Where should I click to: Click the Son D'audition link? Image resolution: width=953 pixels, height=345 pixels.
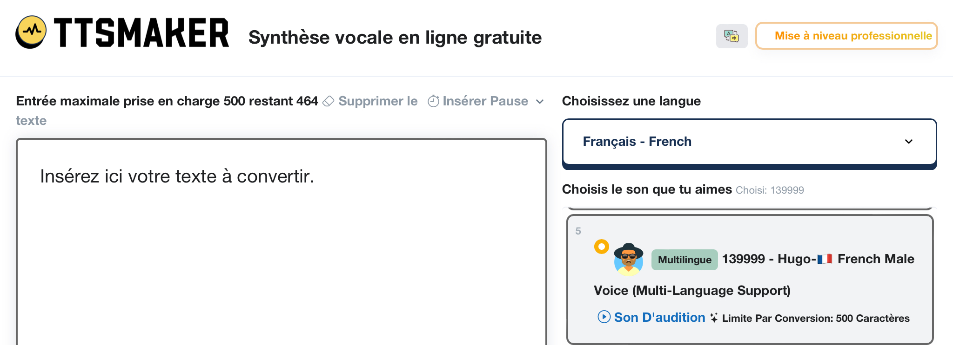pyautogui.click(x=659, y=318)
